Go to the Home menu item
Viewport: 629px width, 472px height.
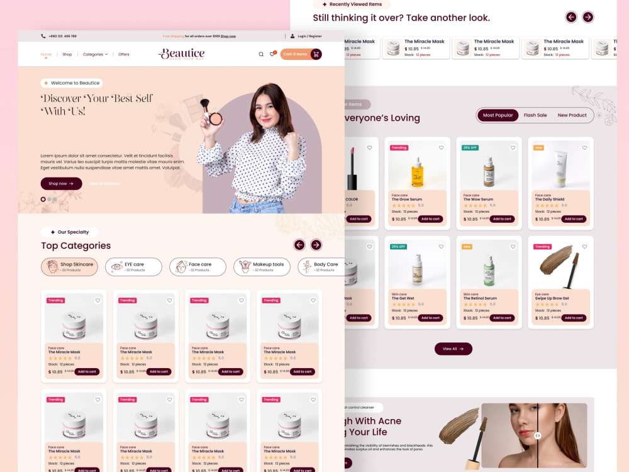pos(46,54)
